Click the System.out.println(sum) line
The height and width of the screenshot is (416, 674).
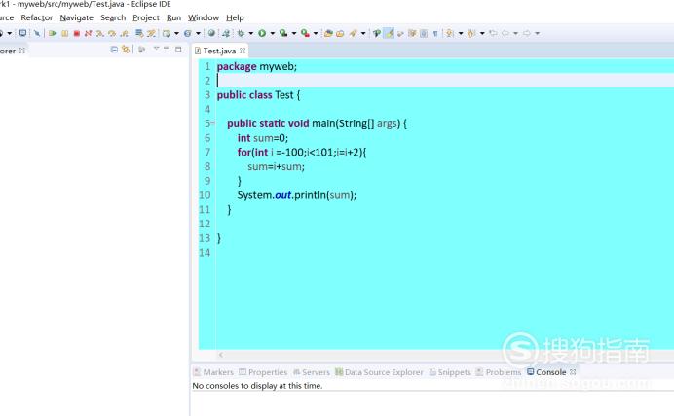(297, 195)
